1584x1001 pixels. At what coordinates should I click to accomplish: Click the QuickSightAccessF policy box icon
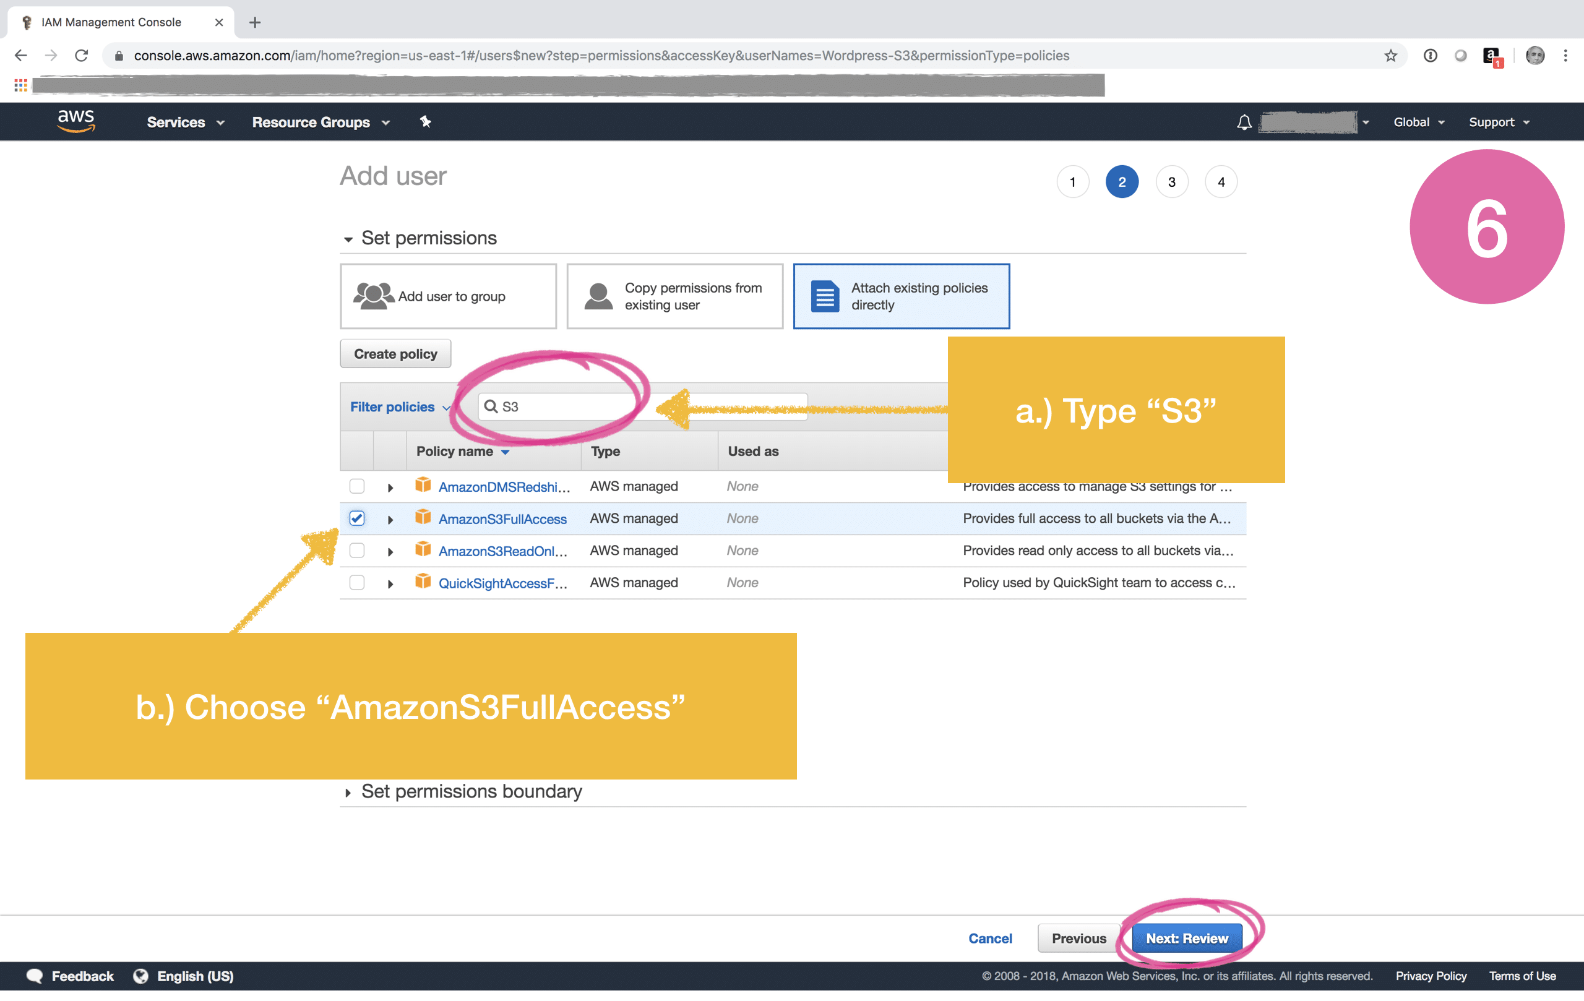(423, 582)
